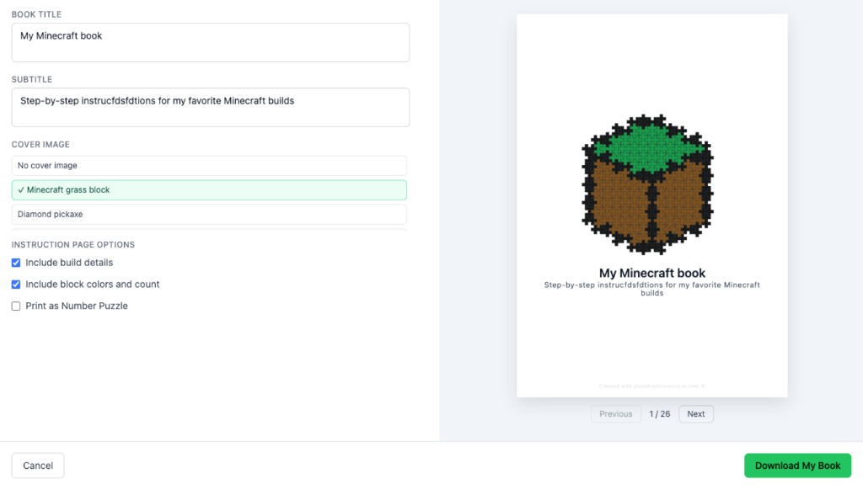Click the page indicator '1 / 26'
This screenshot has width=863, height=485.
(659, 414)
